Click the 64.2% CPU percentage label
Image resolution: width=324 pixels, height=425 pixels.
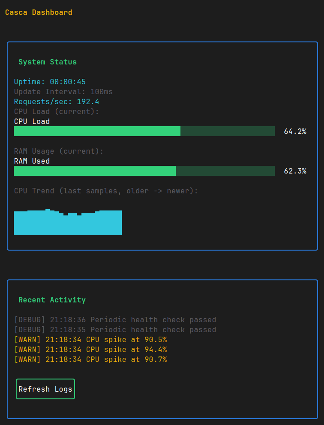pos(296,131)
